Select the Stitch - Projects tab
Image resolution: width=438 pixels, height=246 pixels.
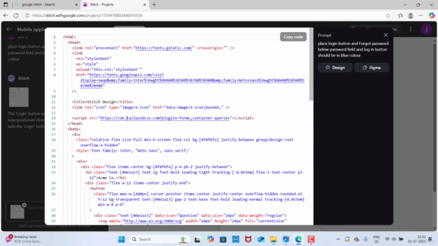pos(114,5)
